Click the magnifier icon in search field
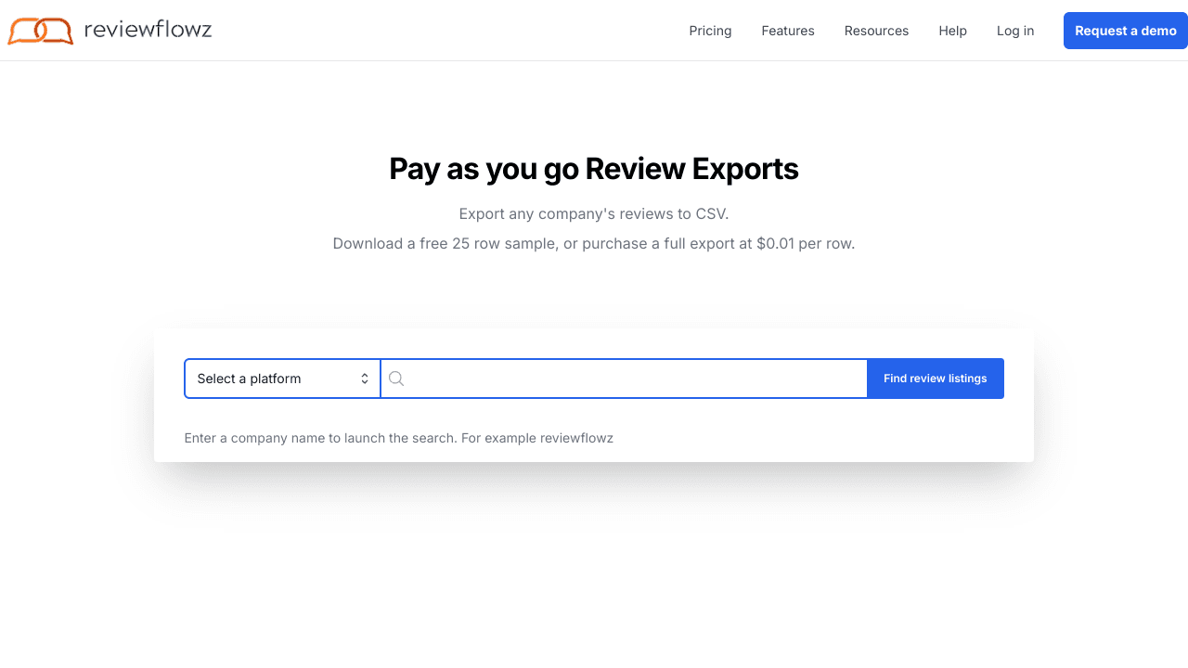This screenshot has height=668, width=1188. pyautogui.click(x=396, y=379)
